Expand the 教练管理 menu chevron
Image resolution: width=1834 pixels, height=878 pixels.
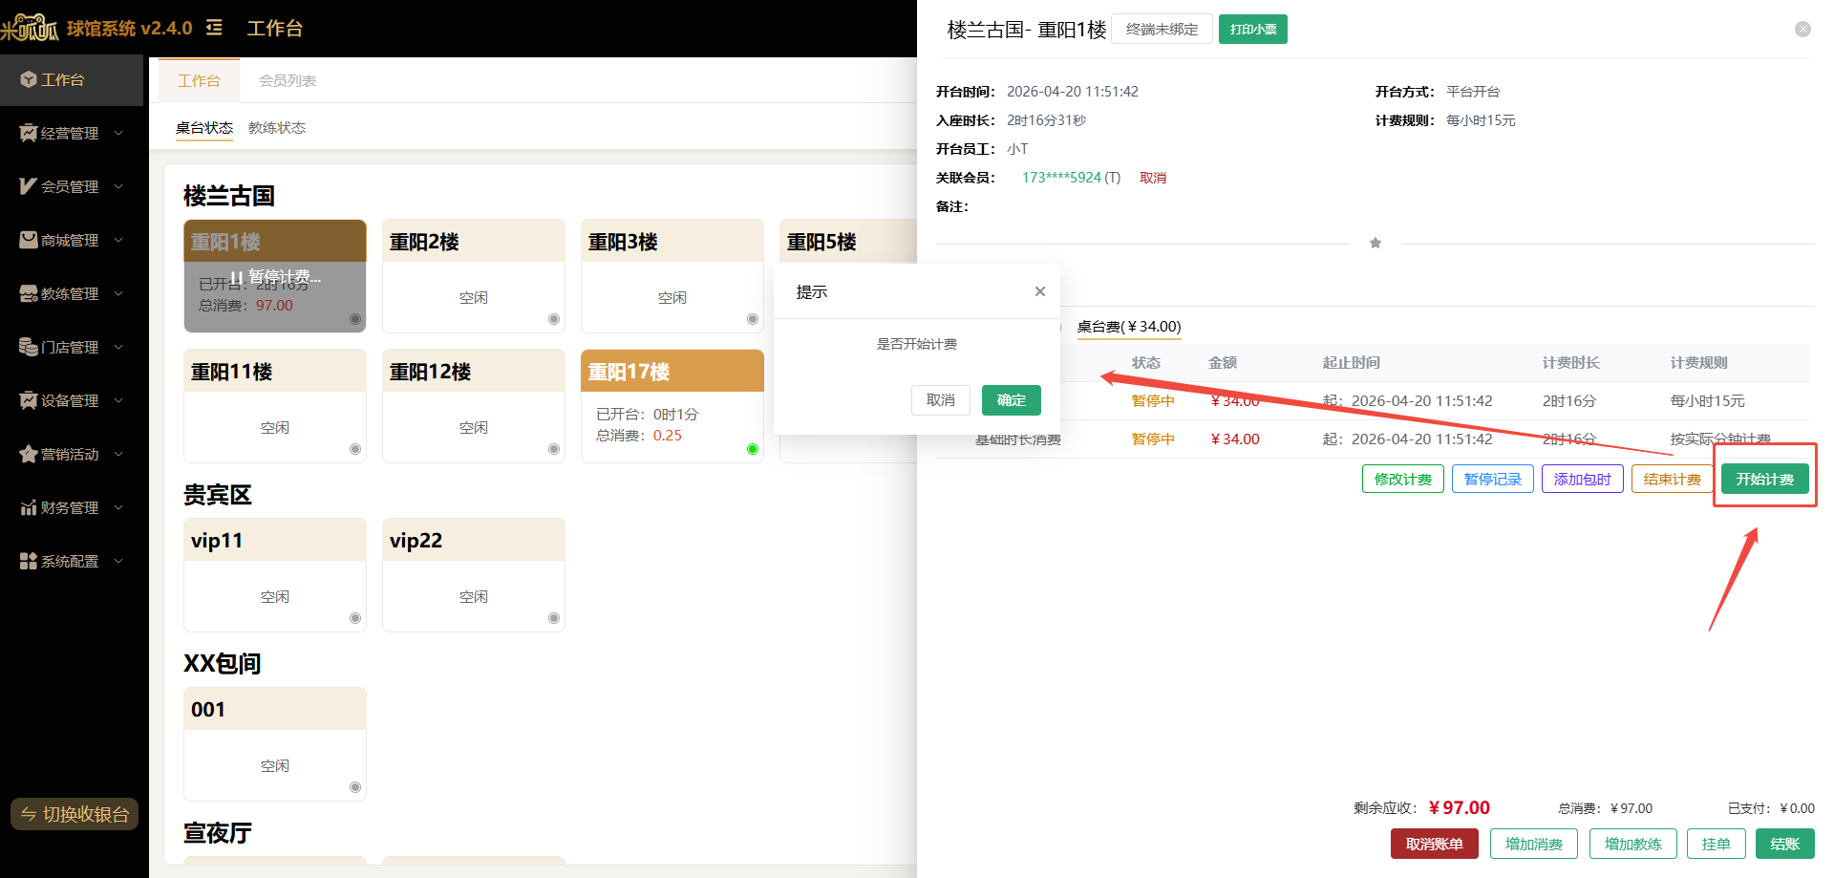point(118,293)
